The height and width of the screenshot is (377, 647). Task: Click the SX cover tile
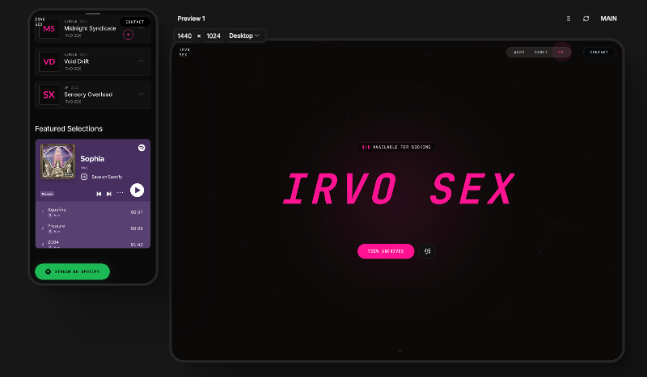49,94
